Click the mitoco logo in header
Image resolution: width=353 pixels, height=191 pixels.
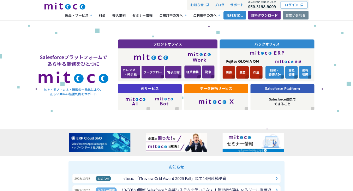(65, 6)
